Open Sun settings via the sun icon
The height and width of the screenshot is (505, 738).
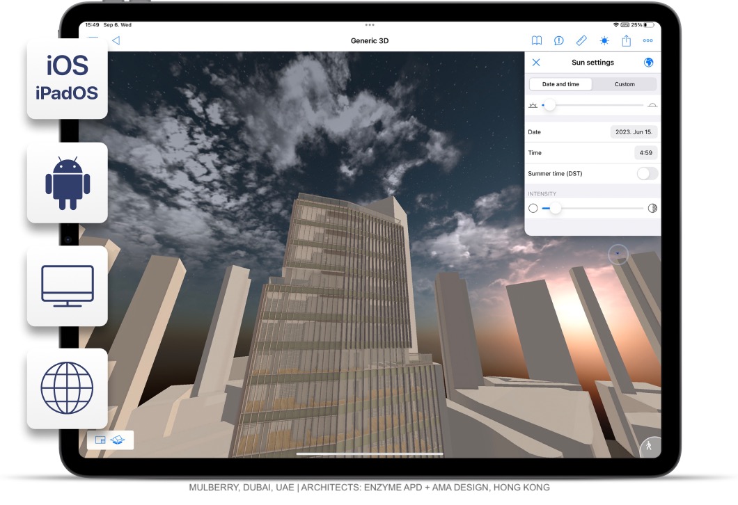604,40
